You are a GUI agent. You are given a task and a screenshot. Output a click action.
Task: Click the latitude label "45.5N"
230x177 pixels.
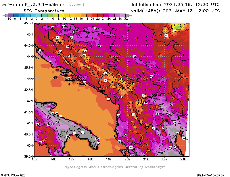point(28,23)
